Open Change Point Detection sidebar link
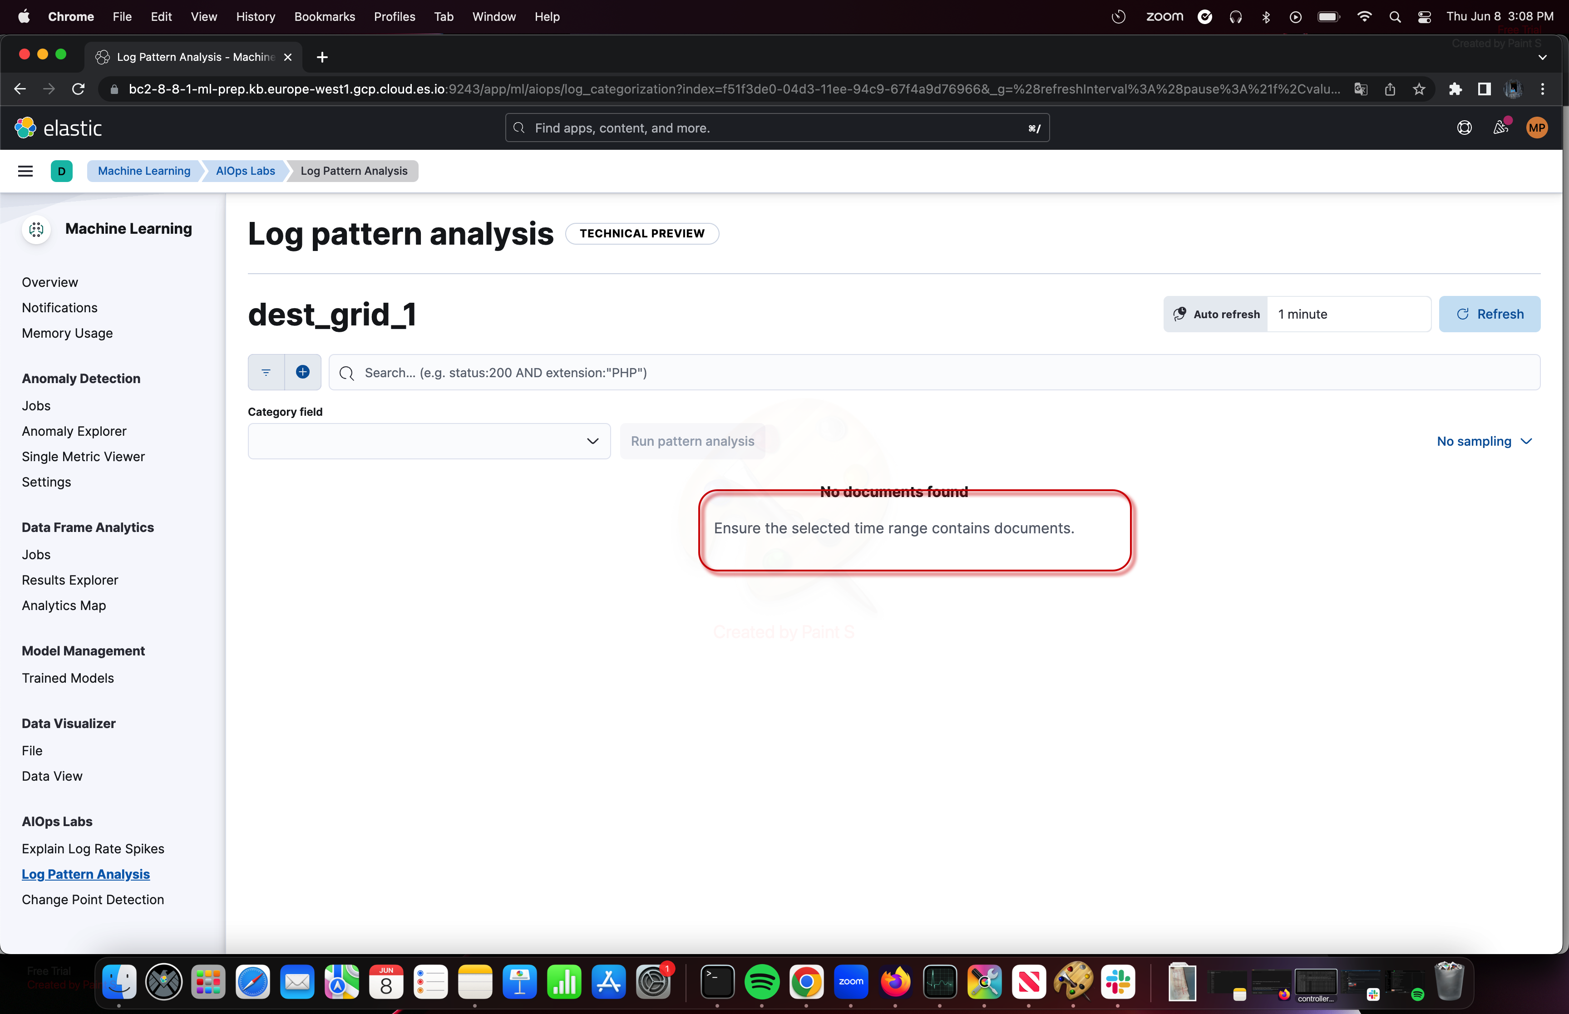The image size is (1569, 1014). pyautogui.click(x=93, y=900)
